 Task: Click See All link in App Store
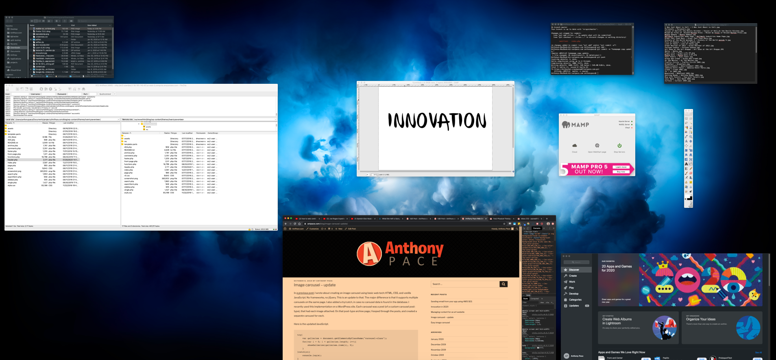(x=759, y=353)
